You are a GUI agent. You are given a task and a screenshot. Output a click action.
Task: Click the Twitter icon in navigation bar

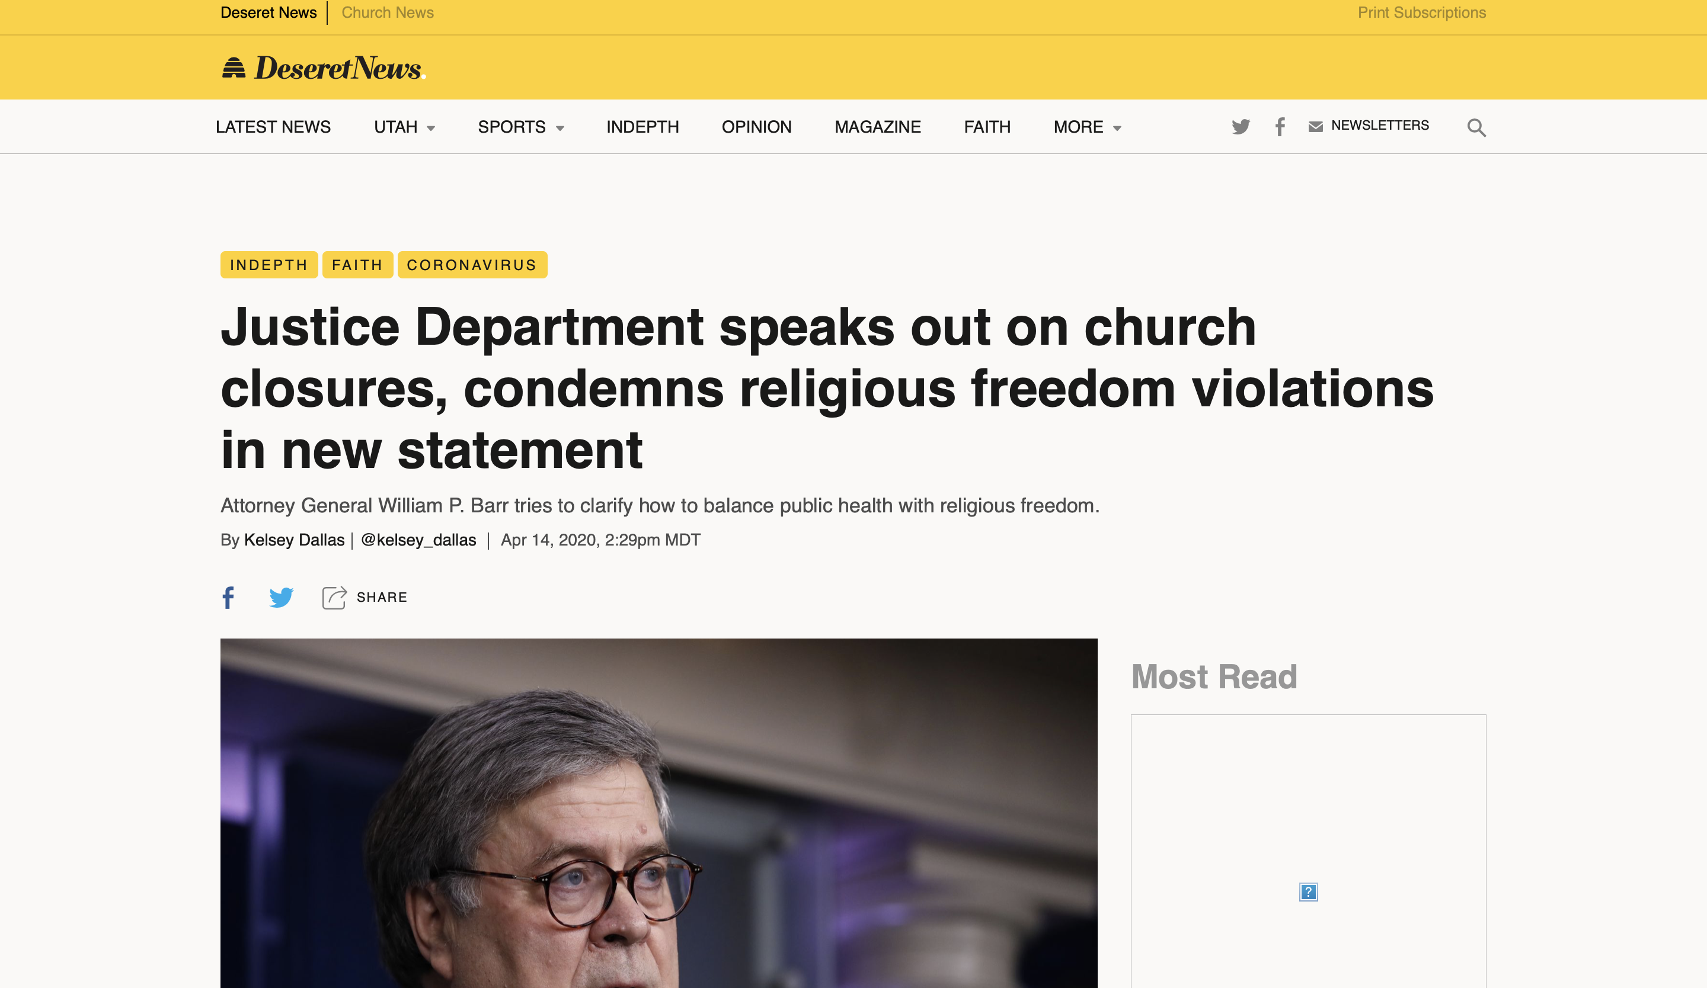(x=1241, y=127)
